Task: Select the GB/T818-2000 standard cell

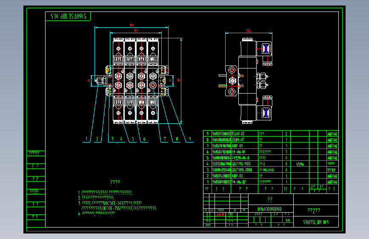Action: [x=244, y=170]
